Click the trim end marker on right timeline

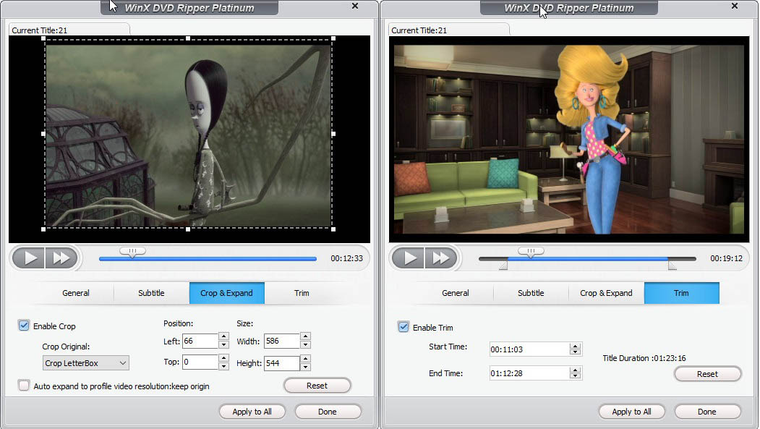click(x=672, y=266)
